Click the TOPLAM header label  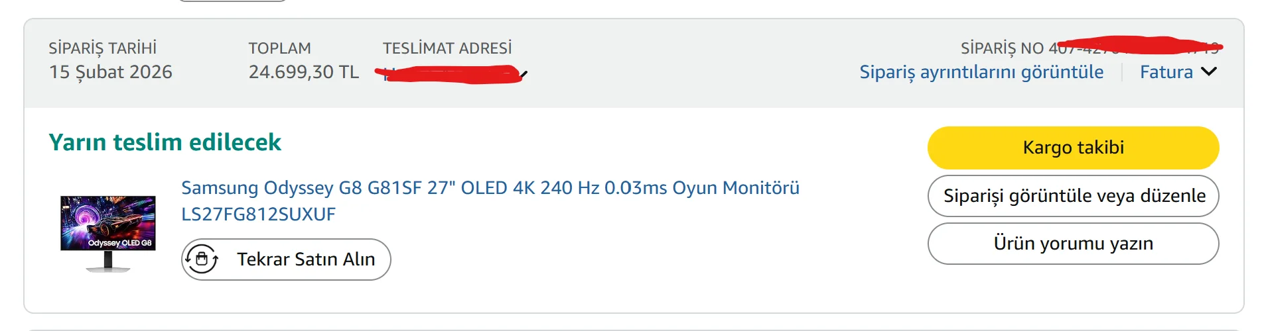(279, 48)
